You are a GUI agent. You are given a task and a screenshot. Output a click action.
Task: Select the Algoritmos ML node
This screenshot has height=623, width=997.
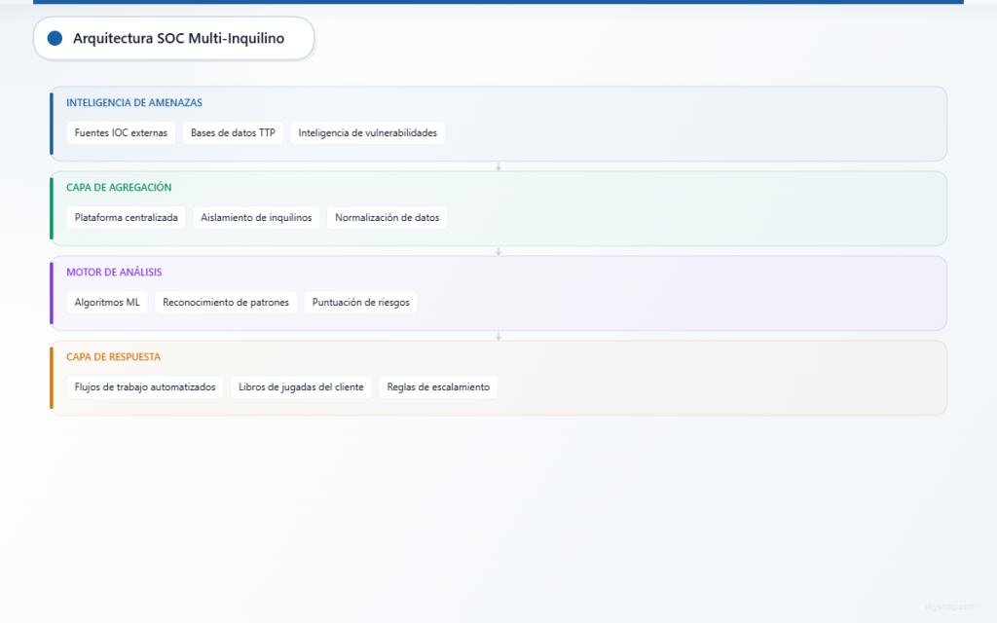pos(107,302)
